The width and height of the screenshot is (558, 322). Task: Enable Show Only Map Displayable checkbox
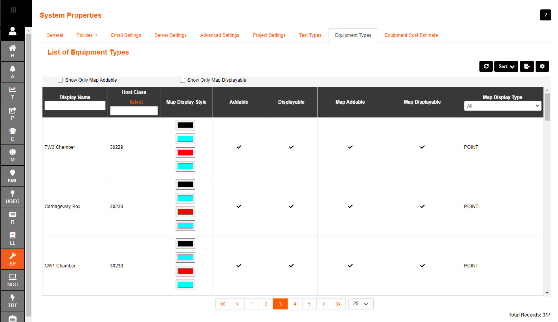click(182, 80)
